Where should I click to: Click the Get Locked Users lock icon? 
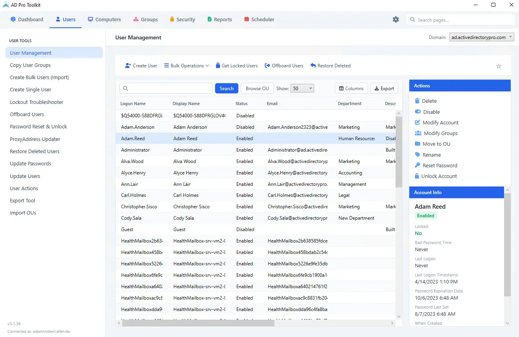218,66
